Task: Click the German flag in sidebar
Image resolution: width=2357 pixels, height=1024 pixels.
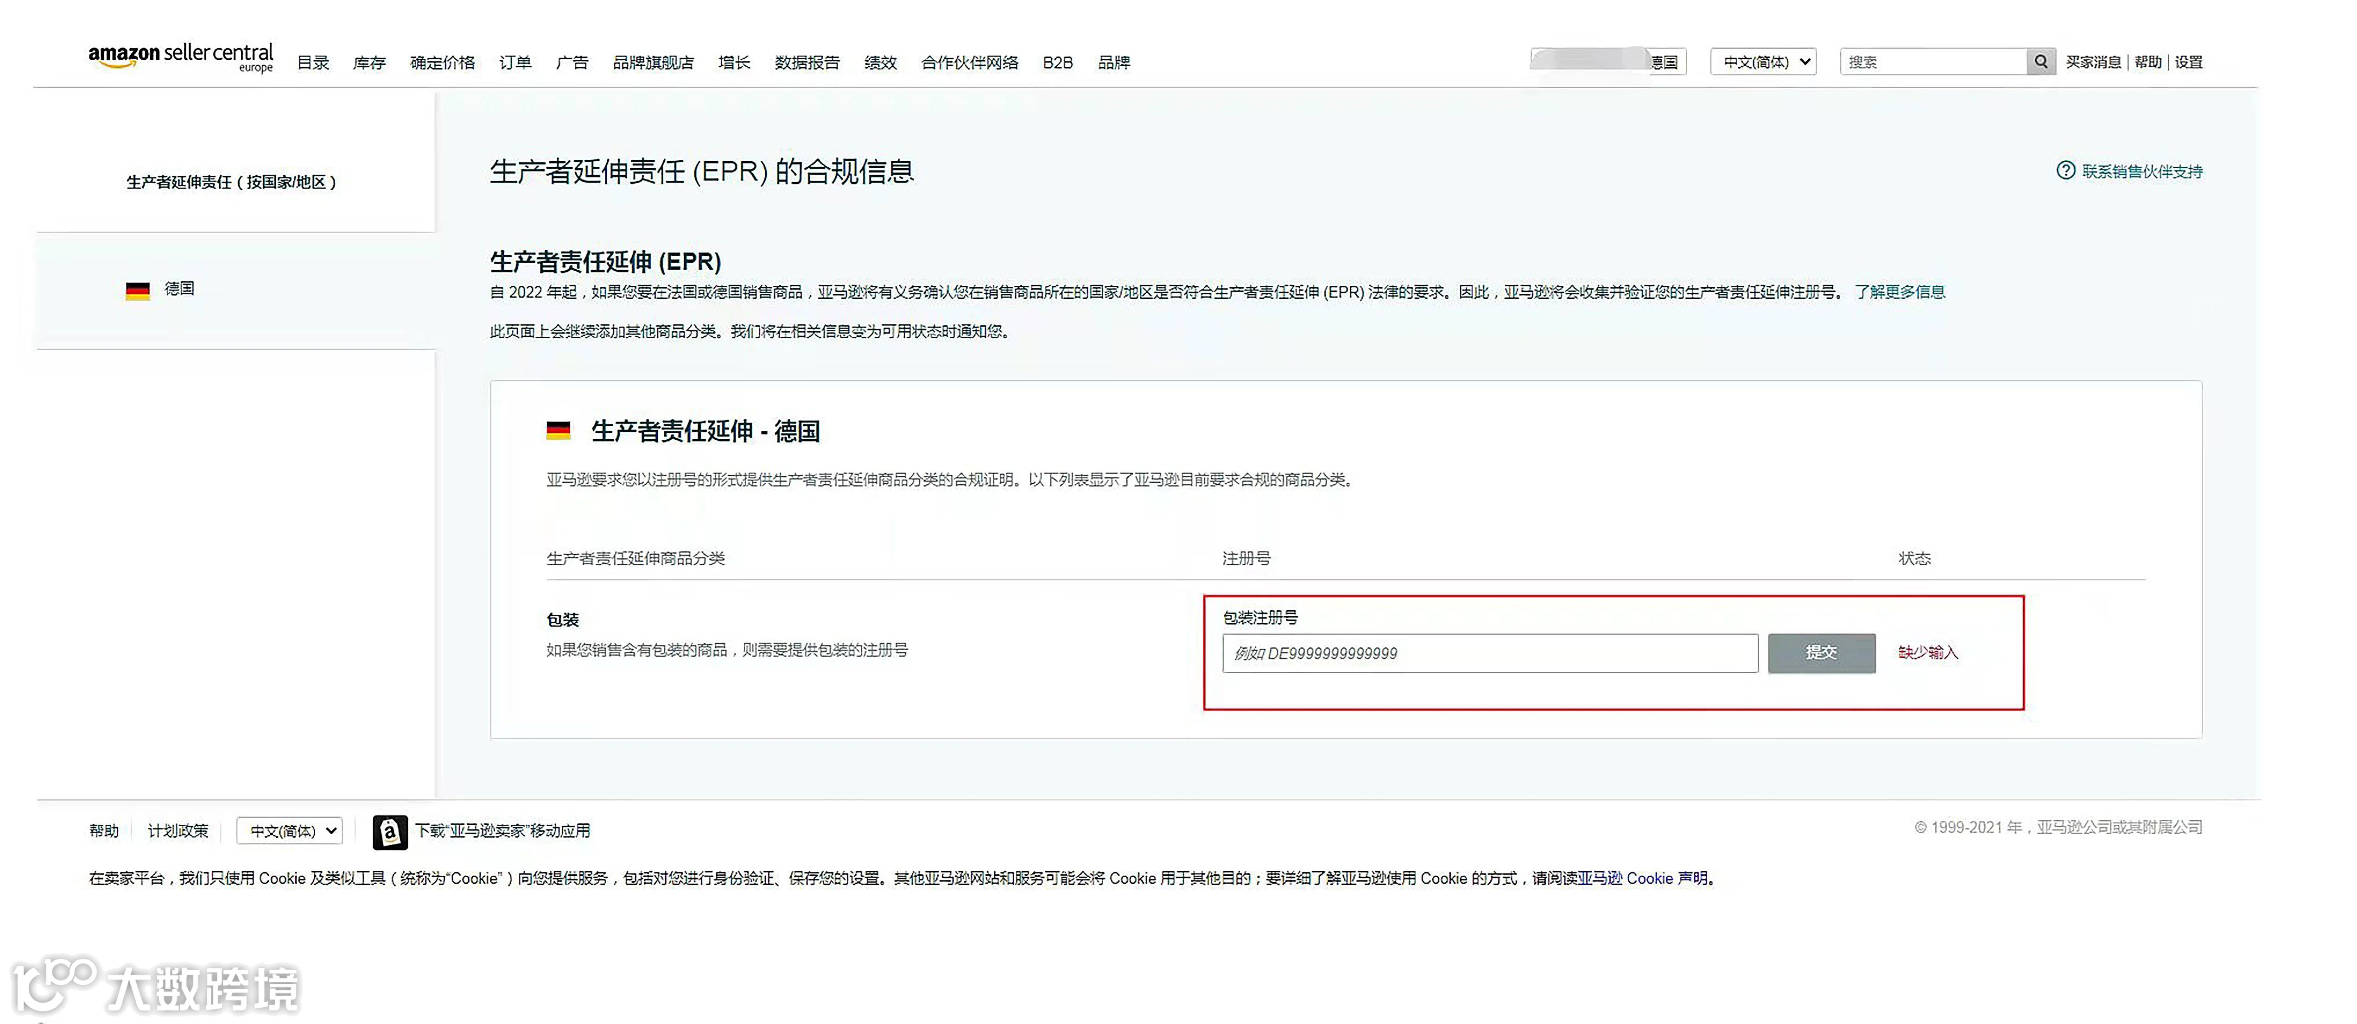Action: click(137, 291)
